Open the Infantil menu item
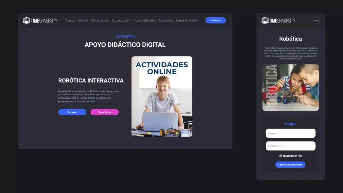Viewport: 343px width, 193px height. (x=83, y=20)
